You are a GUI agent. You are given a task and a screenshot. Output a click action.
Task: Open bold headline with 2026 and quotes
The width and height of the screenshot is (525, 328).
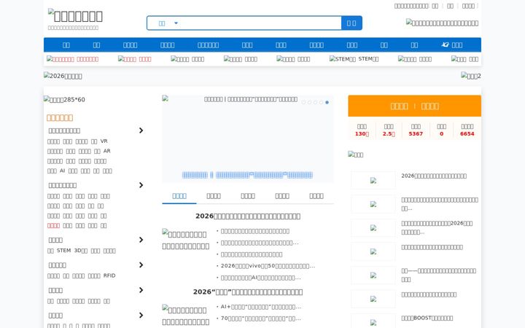pos(248,292)
